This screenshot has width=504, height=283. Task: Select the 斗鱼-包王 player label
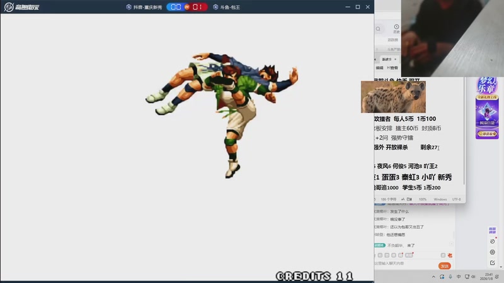[230, 7]
